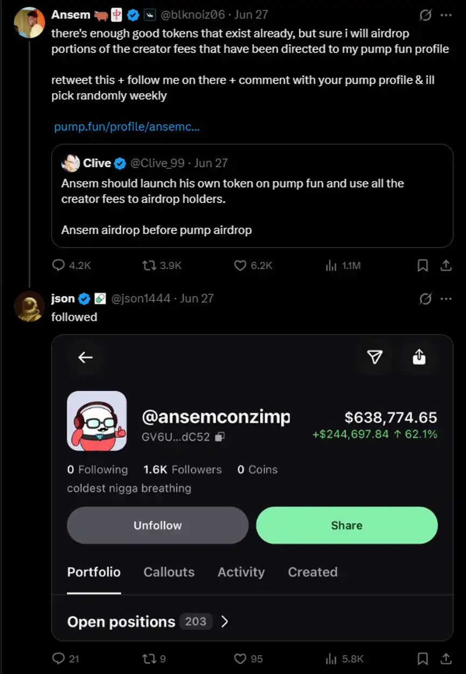Screen dimensions: 466x674
Task: Open the pump.fun/profile/ansemc... link
Action: coord(127,127)
